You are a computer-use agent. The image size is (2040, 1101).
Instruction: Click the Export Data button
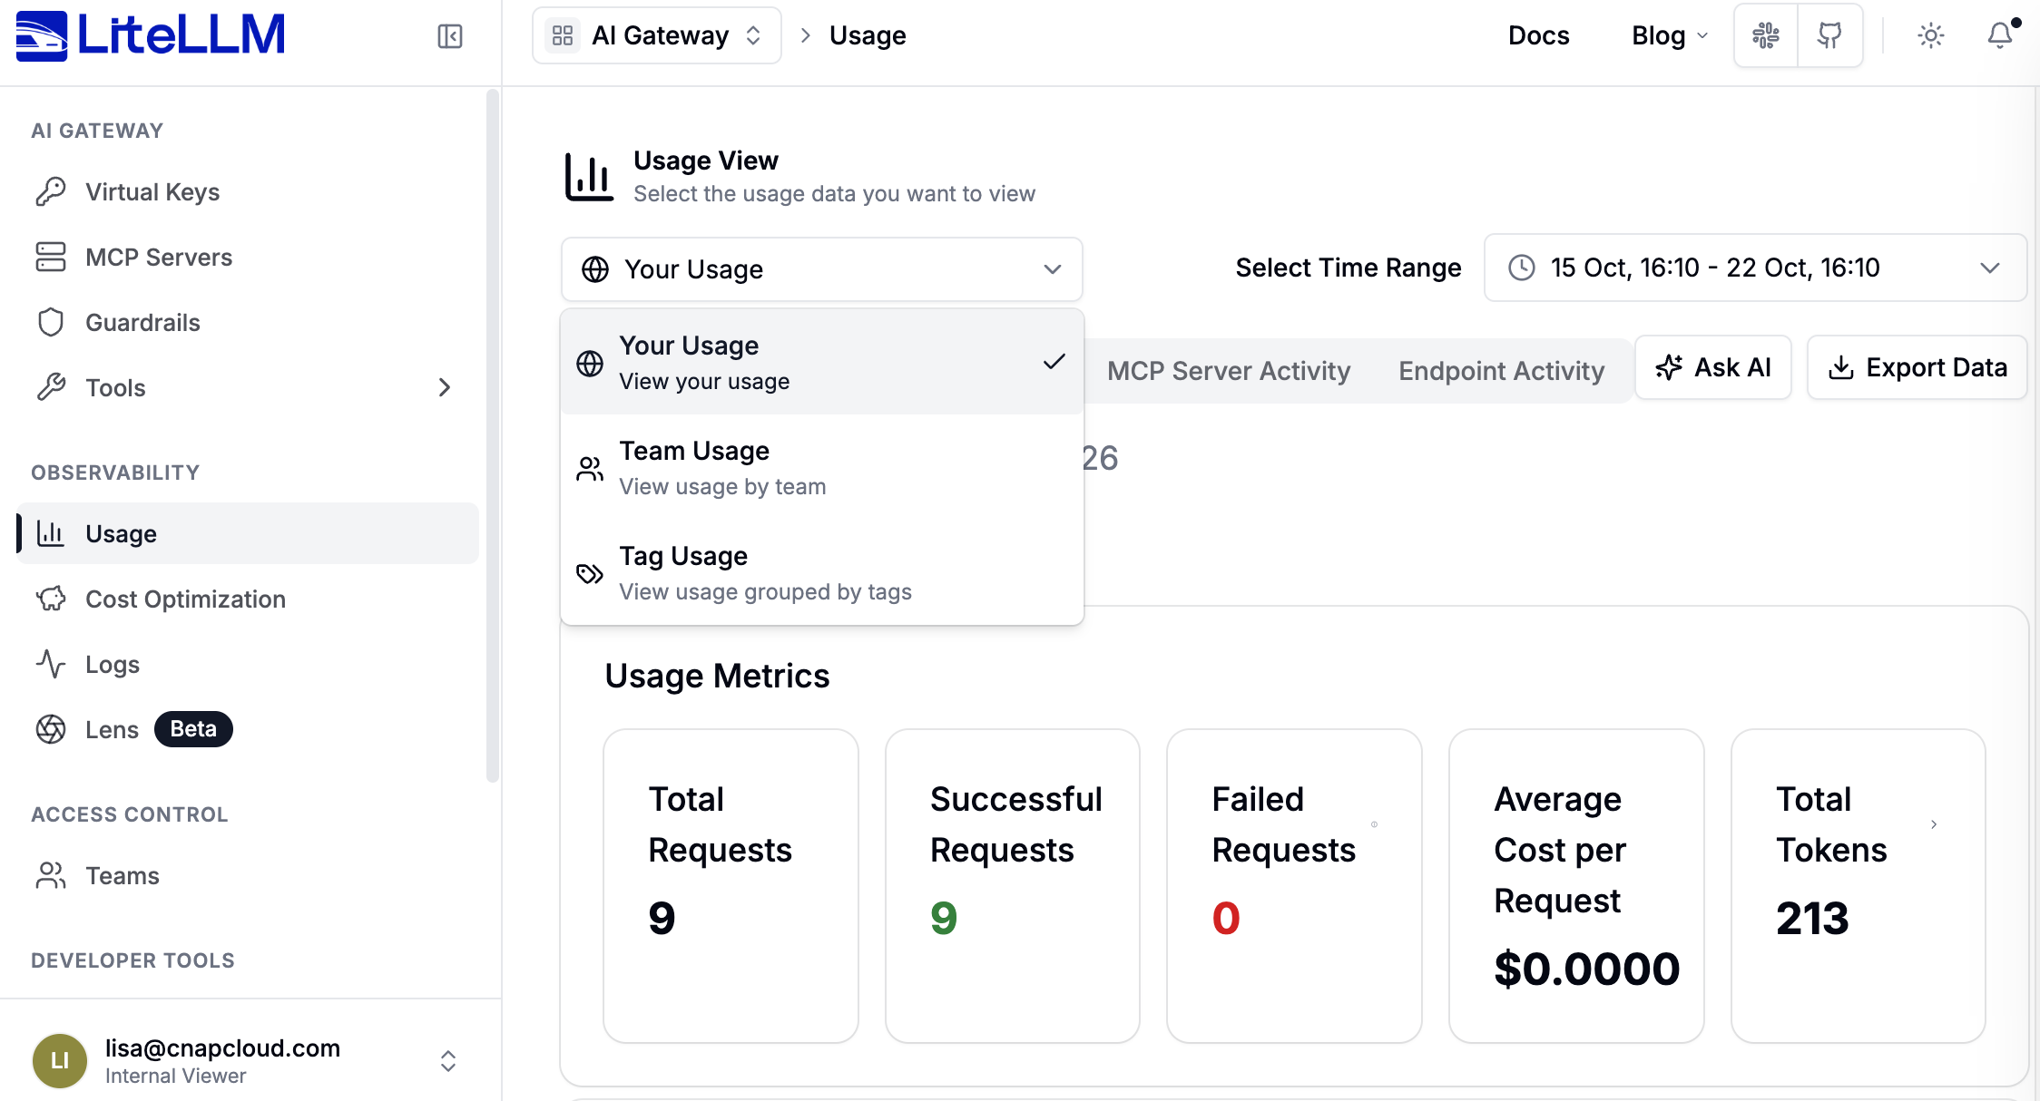1917,367
